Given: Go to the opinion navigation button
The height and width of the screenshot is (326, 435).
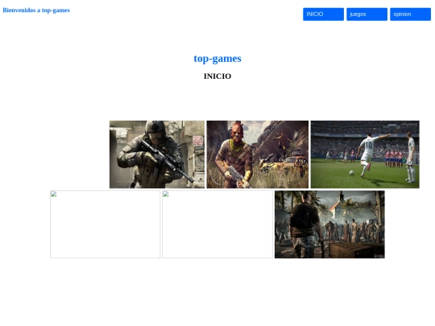Looking at the screenshot, I should tap(410, 14).
